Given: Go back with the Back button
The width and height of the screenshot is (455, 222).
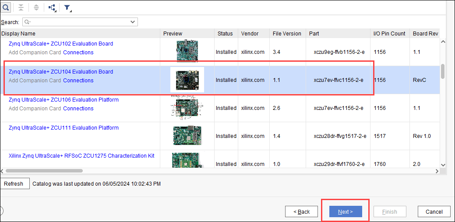Looking at the screenshot, I should click(301, 211).
